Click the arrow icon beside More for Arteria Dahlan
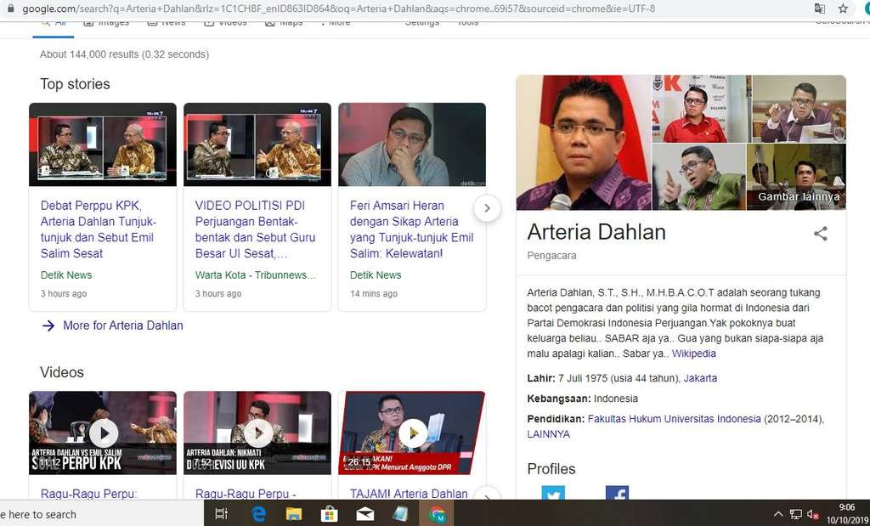This screenshot has width=870, height=526. coord(48,325)
